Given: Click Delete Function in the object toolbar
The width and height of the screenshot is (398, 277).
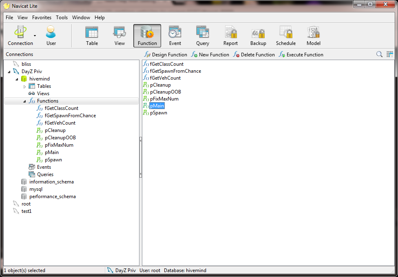Looking at the screenshot, I should tap(254, 55).
